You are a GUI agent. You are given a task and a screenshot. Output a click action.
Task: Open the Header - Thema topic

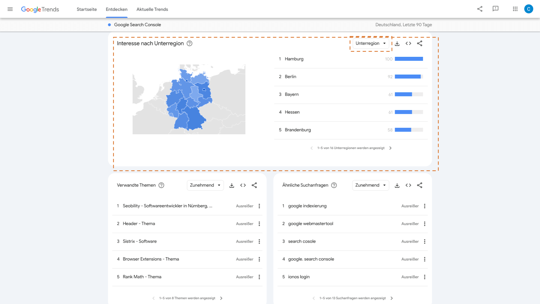coord(139,224)
